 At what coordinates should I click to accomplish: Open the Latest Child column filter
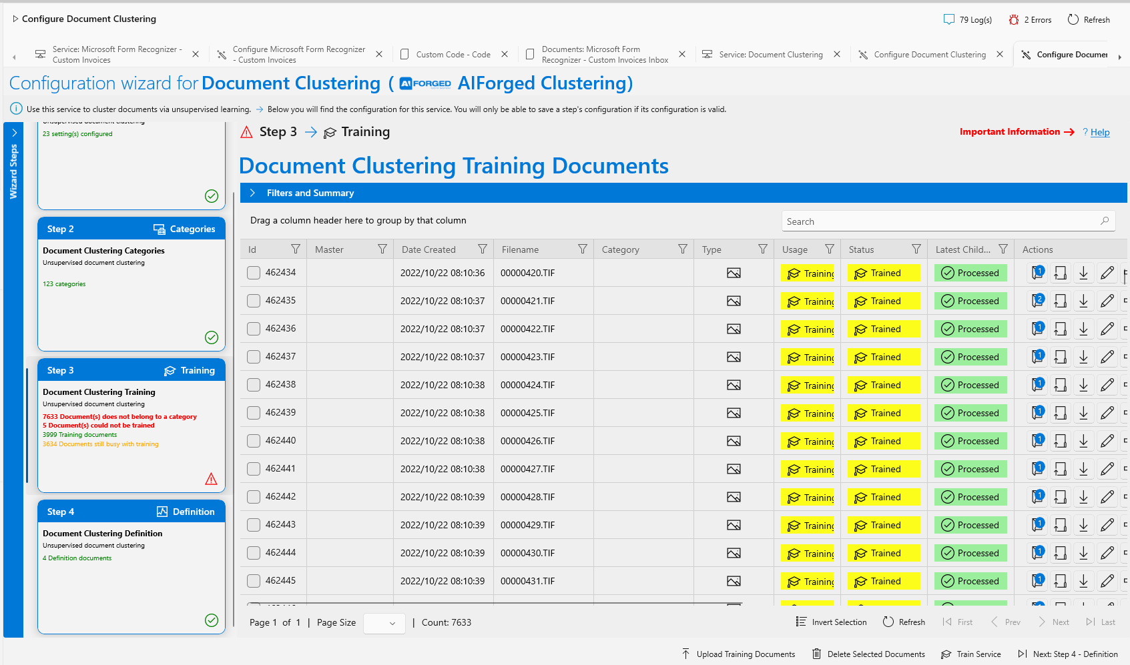(x=1003, y=249)
